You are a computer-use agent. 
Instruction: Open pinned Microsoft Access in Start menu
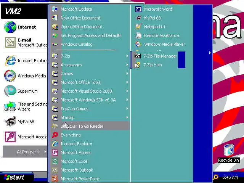[x=26, y=137]
